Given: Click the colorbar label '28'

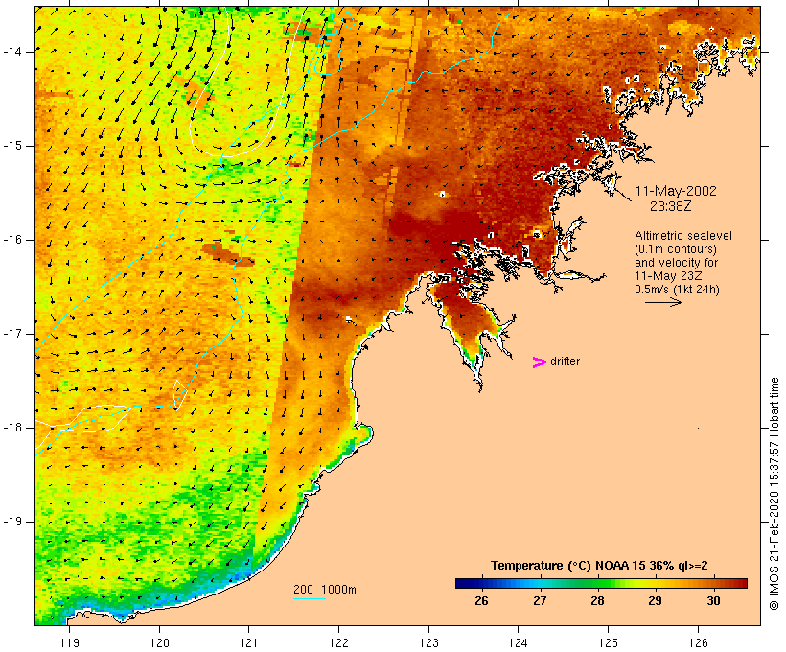Looking at the screenshot, I should click(x=597, y=601).
